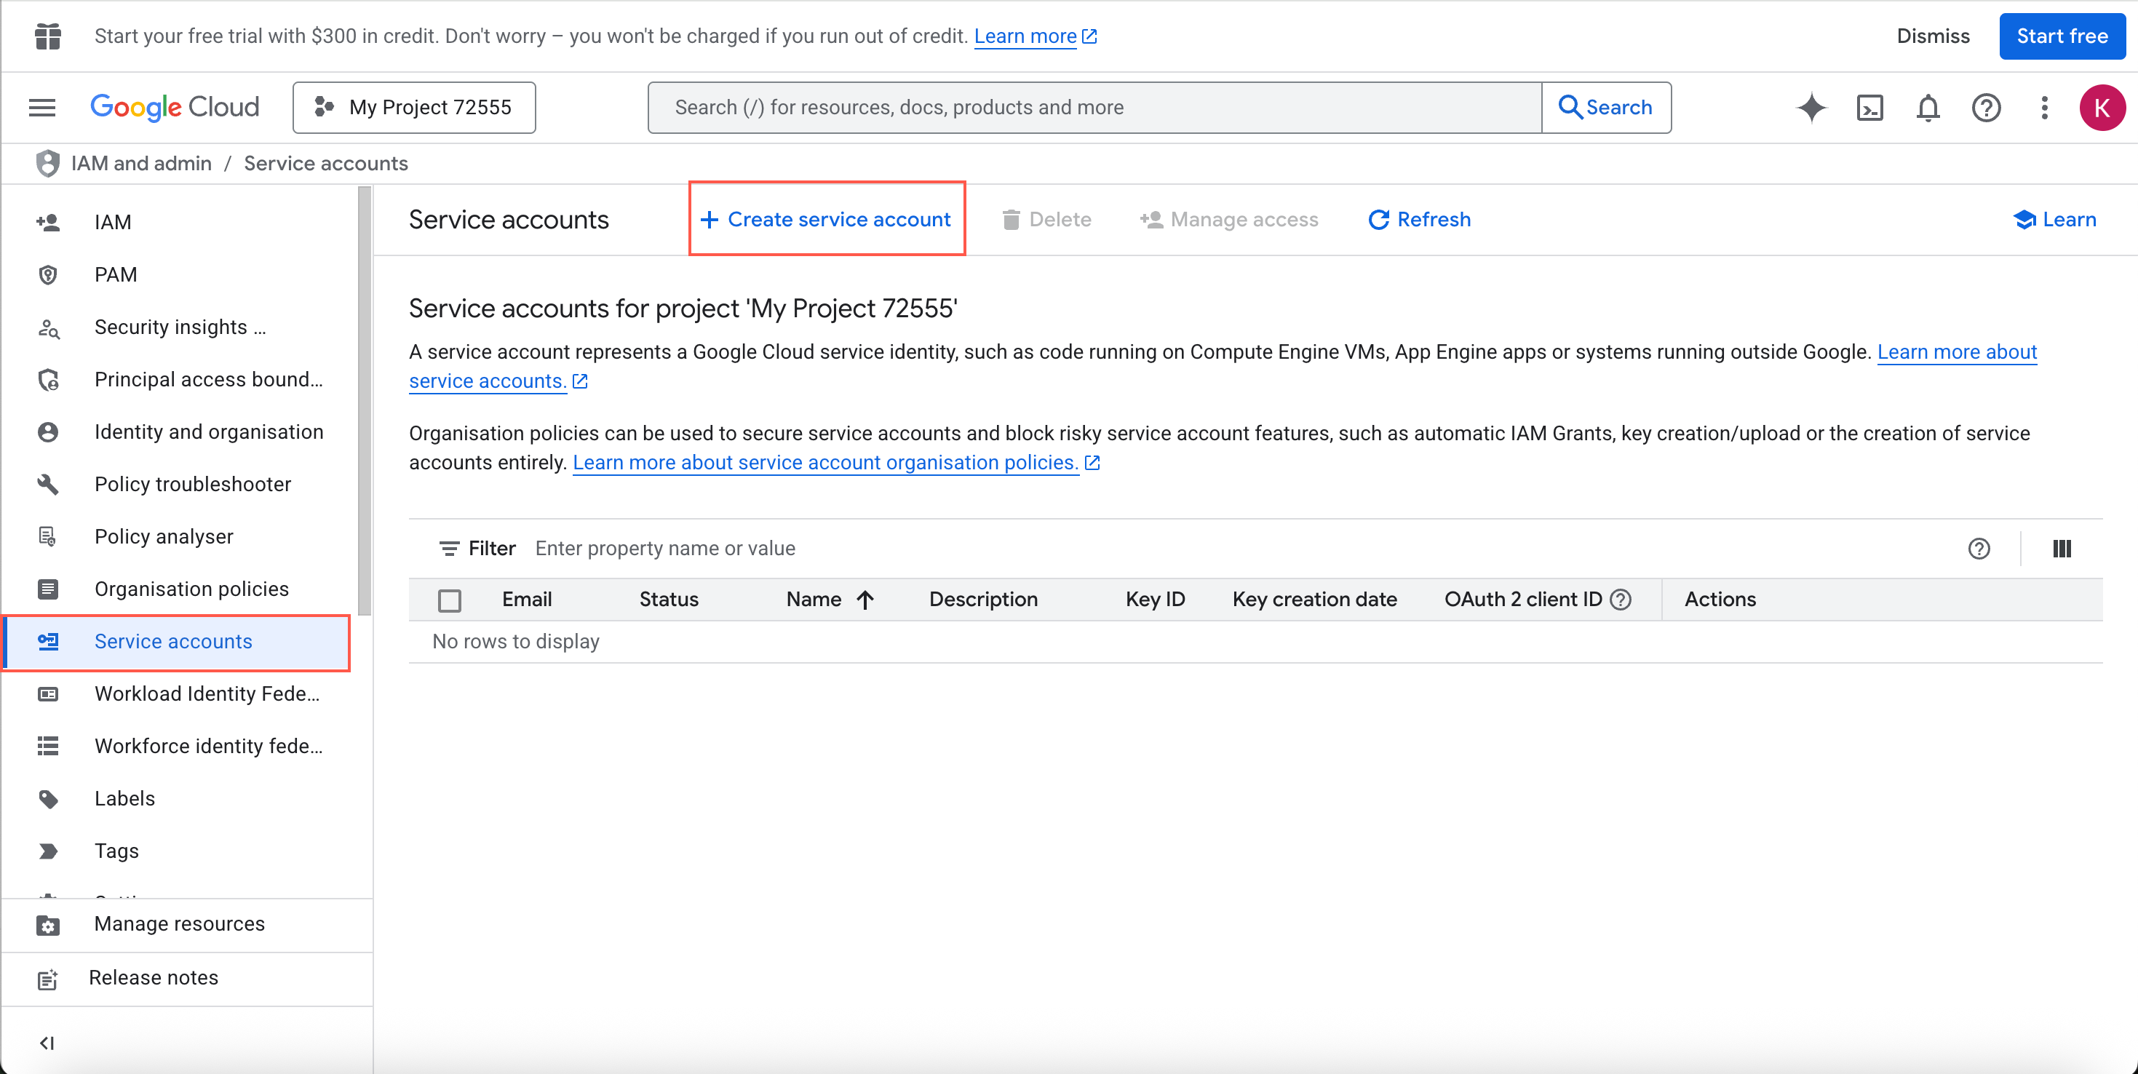Open the My Project 72555 project picker
Screen dimensions: 2138x1074
click(414, 108)
